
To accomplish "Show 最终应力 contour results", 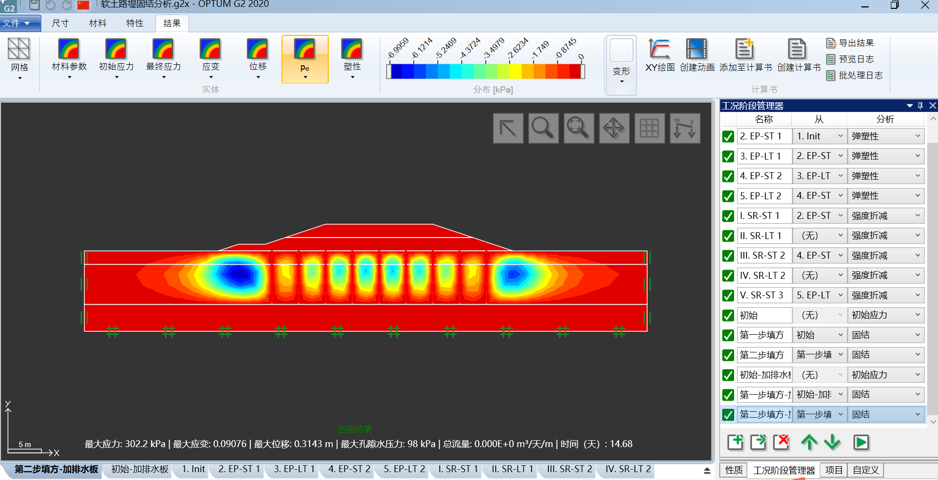I will (164, 59).
